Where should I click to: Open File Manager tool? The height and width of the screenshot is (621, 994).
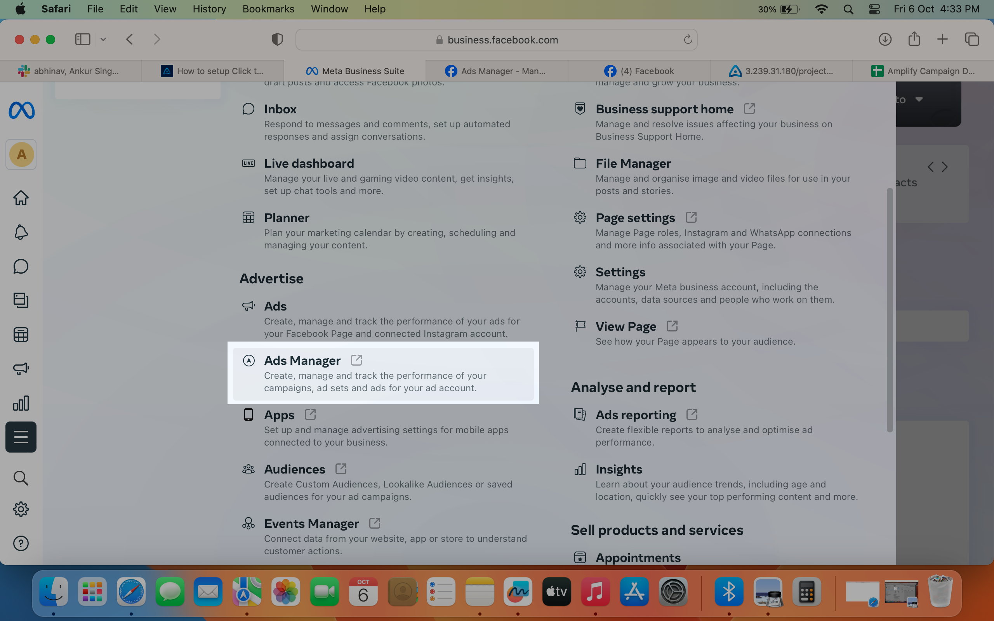[715, 177]
